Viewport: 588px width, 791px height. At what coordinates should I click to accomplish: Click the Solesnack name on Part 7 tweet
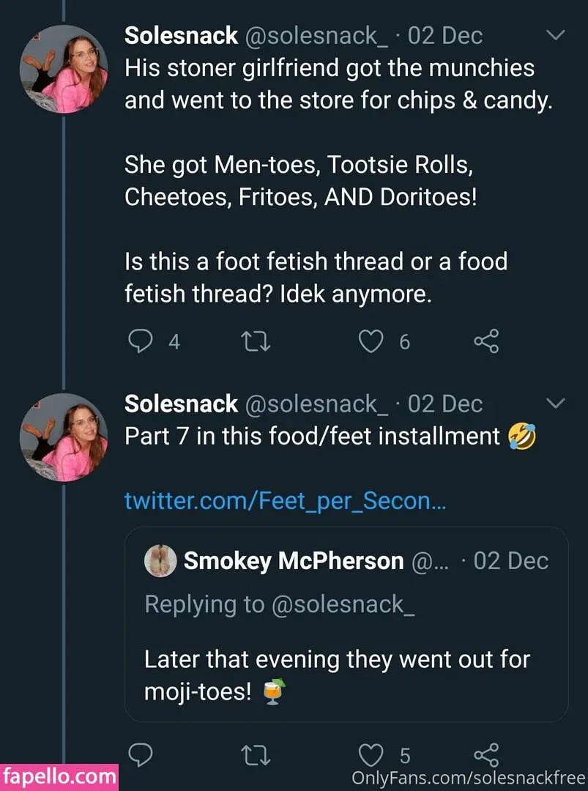click(x=182, y=404)
